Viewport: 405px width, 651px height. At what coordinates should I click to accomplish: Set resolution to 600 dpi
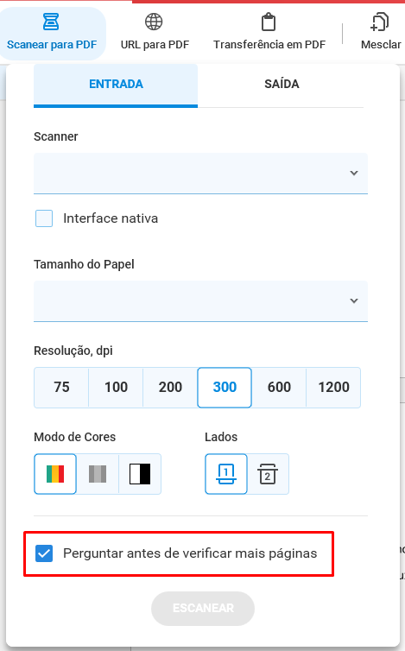279,388
